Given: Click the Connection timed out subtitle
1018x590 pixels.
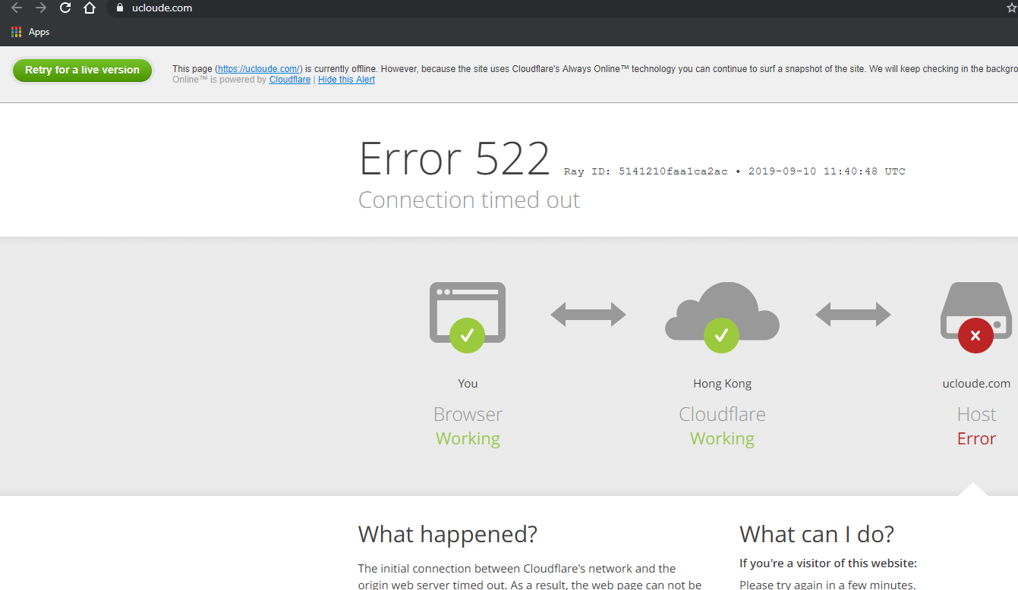Looking at the screenshot, I should pyautogui.click(x=469, y=200).
